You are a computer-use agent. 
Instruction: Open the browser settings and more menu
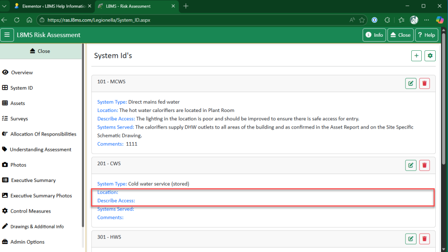pos(427,20)
